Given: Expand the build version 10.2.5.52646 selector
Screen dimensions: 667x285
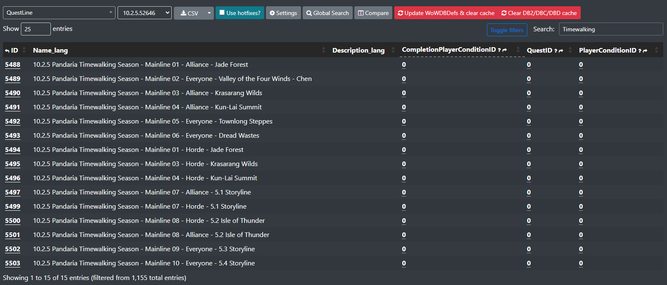Looking at the screenshot, I should pyautogui.click(x=145, y=13).
